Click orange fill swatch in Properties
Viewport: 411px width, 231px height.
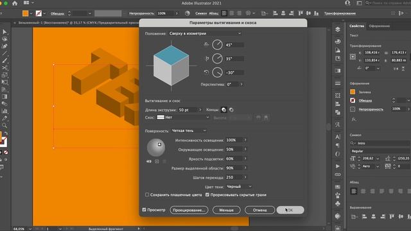pos(353,92)
